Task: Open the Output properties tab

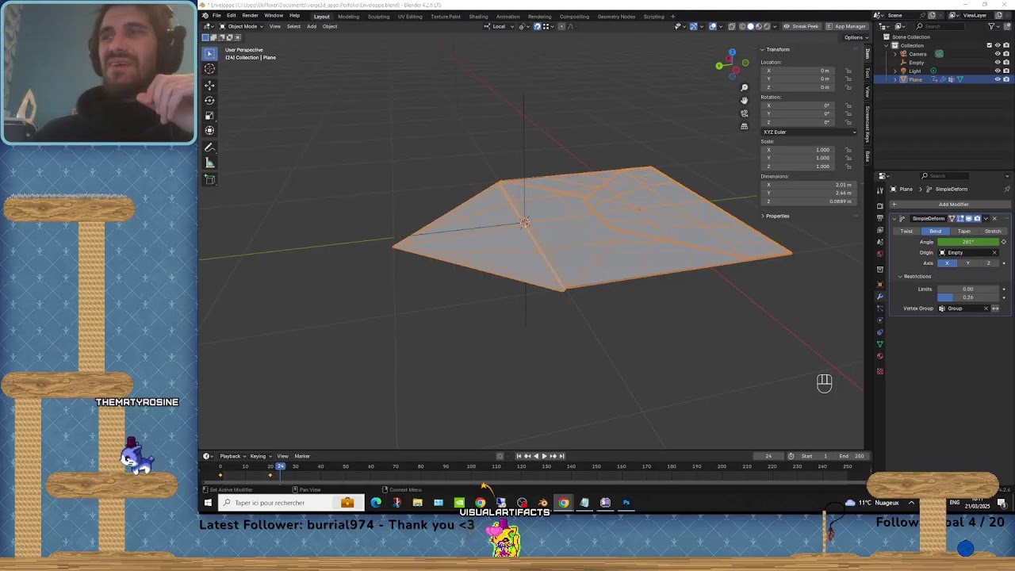Action: pos(880,217)
